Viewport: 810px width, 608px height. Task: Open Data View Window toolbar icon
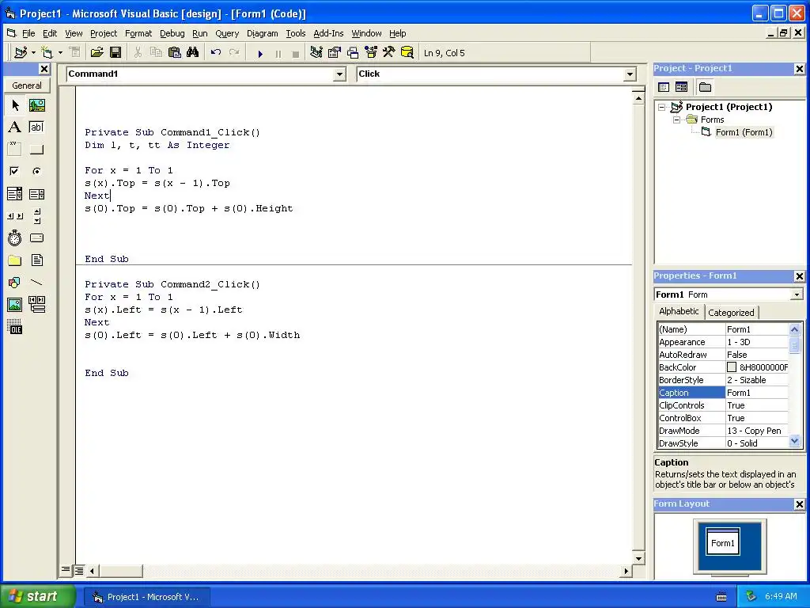(407, 53)
